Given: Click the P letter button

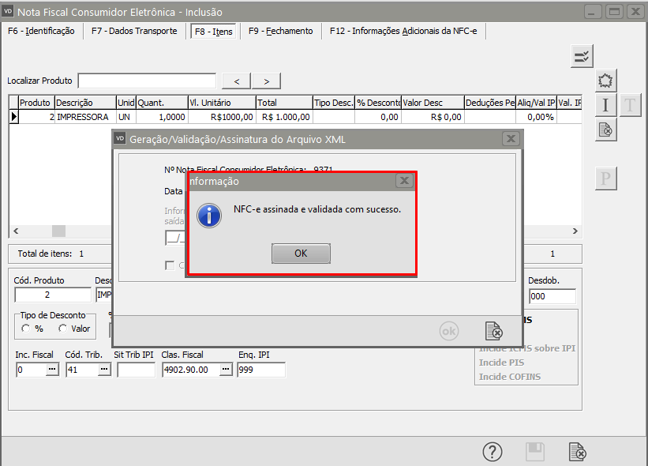Looking at the screenshot, I should coord(605,179).
